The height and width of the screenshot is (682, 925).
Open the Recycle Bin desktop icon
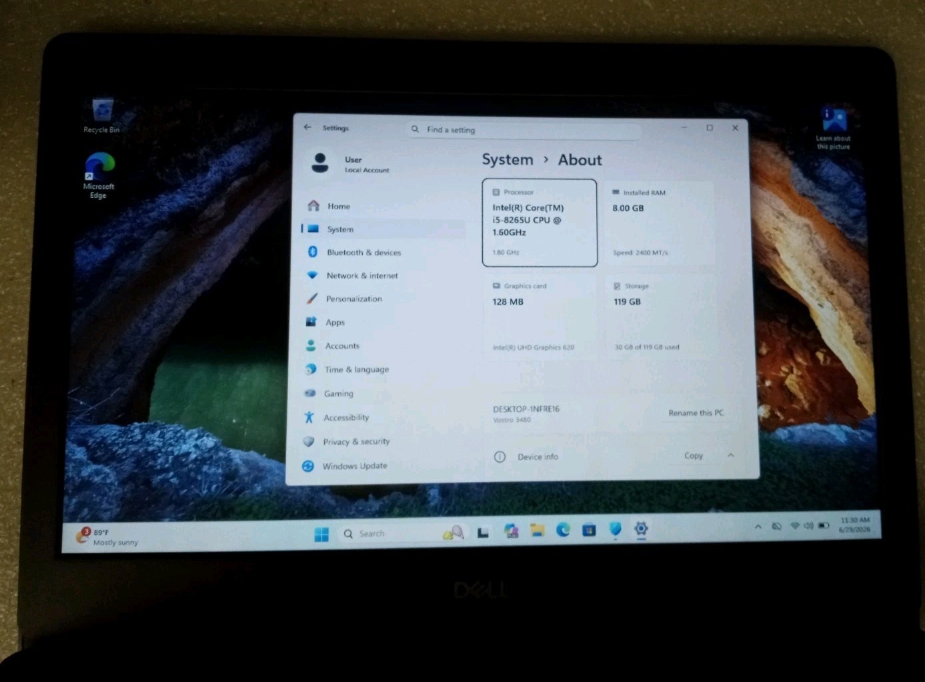click(x=101, y=115)
